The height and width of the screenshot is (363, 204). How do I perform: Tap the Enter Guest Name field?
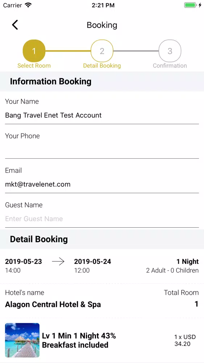pyautogui.click(x=102, y=219)
